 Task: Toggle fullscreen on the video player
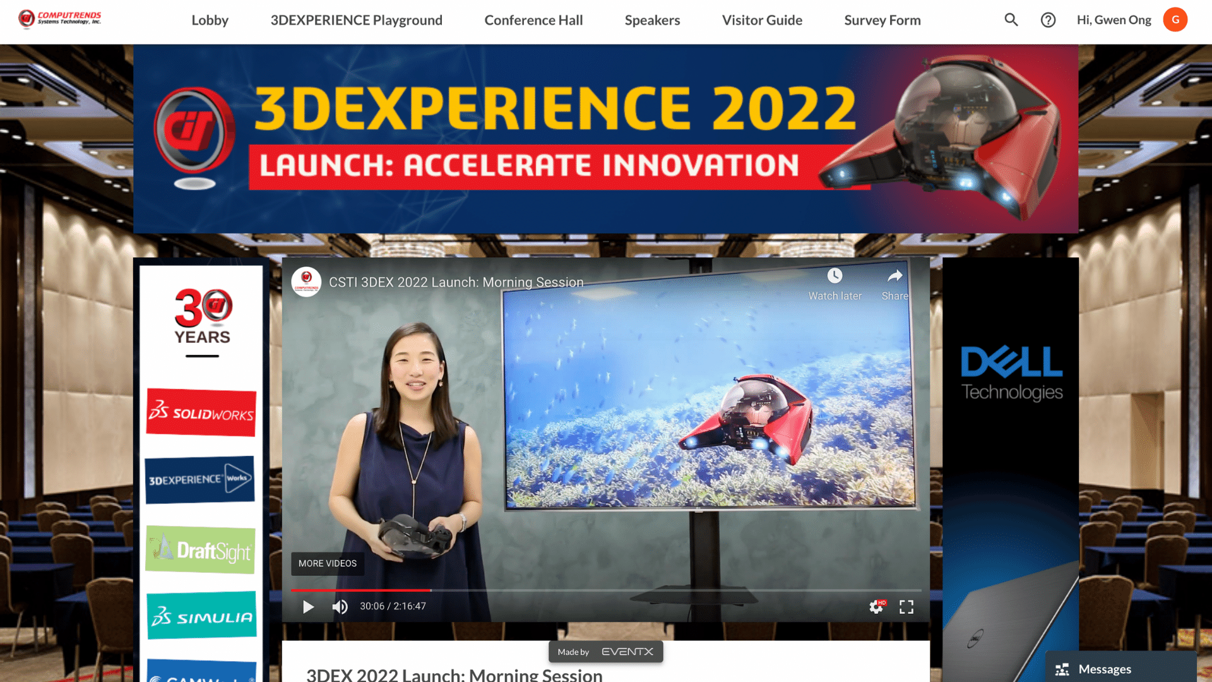906,607
